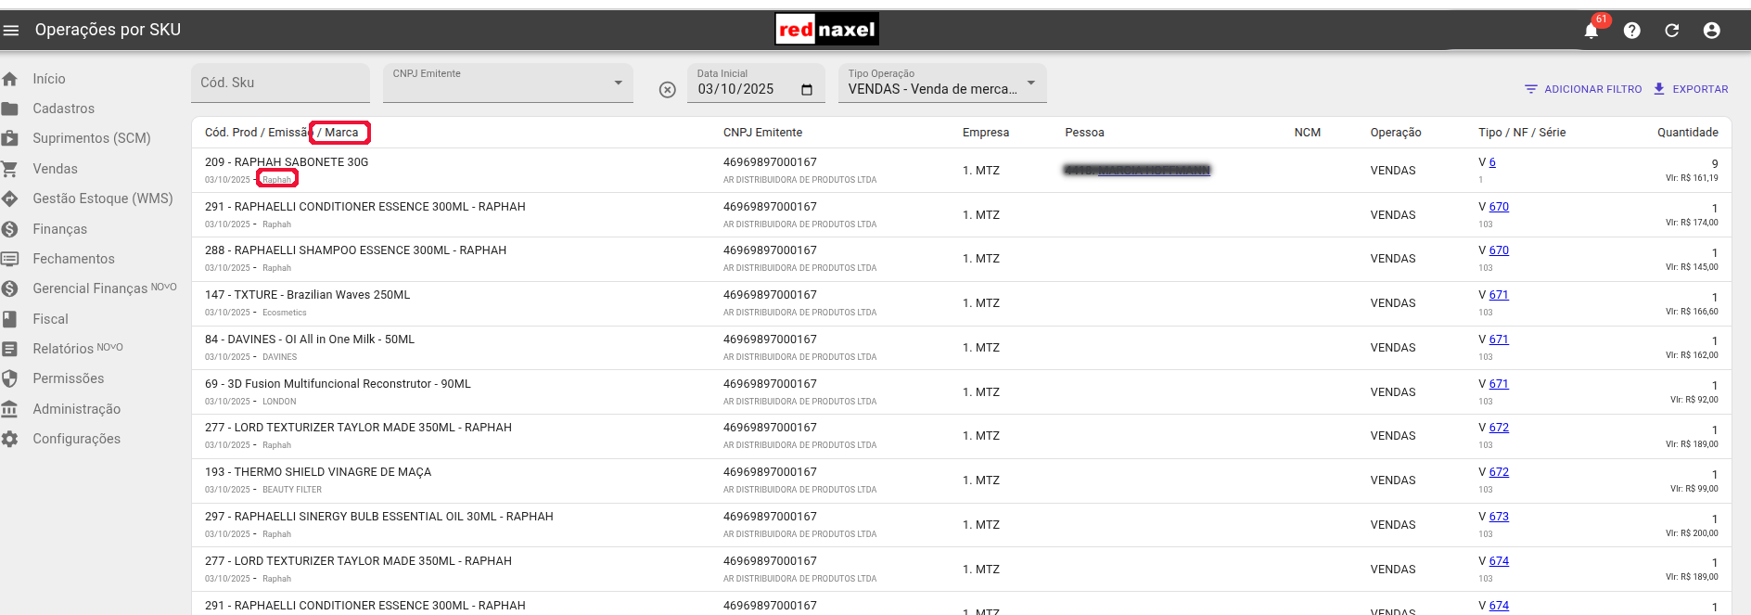1751x615 pixels.
Task: Open the help question mark icon
Action: coord(1632,31)
